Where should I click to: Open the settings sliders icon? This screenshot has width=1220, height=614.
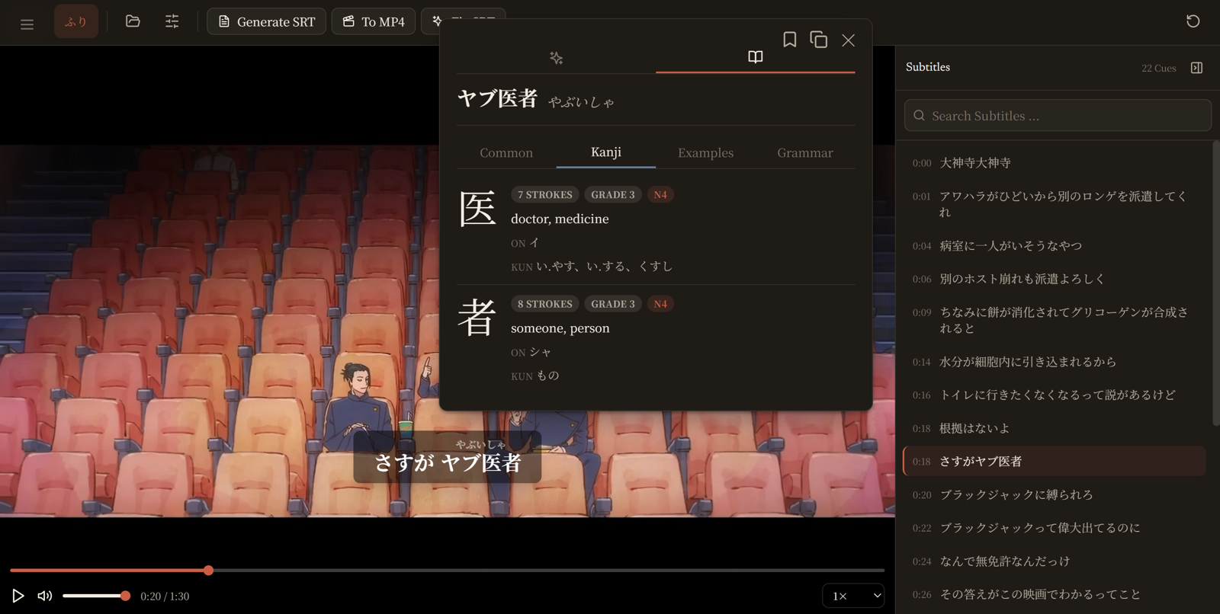coord(172,21)
